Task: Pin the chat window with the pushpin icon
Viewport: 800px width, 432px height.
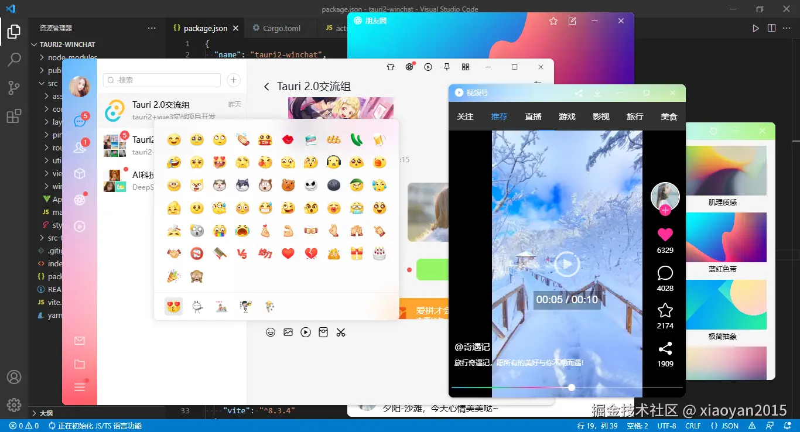Action: click(x=447, y=67)
